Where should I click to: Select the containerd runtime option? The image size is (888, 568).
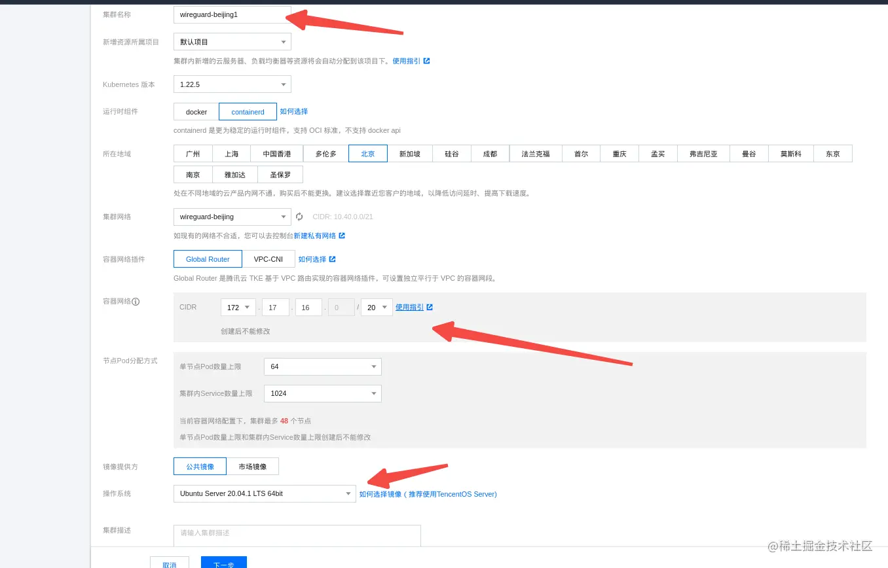(x=248, y=112)
